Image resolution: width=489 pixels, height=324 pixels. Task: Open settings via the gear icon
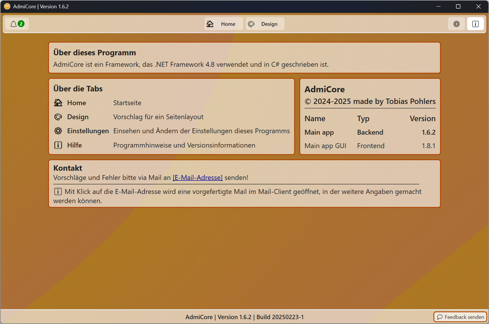point(456,24)
